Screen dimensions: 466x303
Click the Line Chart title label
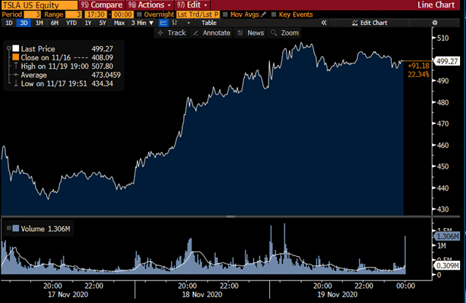[x=436, y=5]
